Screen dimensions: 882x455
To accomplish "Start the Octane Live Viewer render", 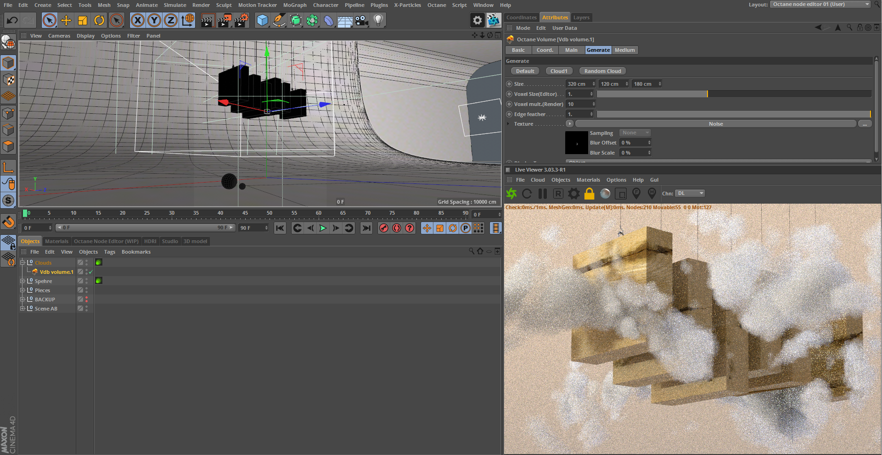I will click(x=511, y=194).
